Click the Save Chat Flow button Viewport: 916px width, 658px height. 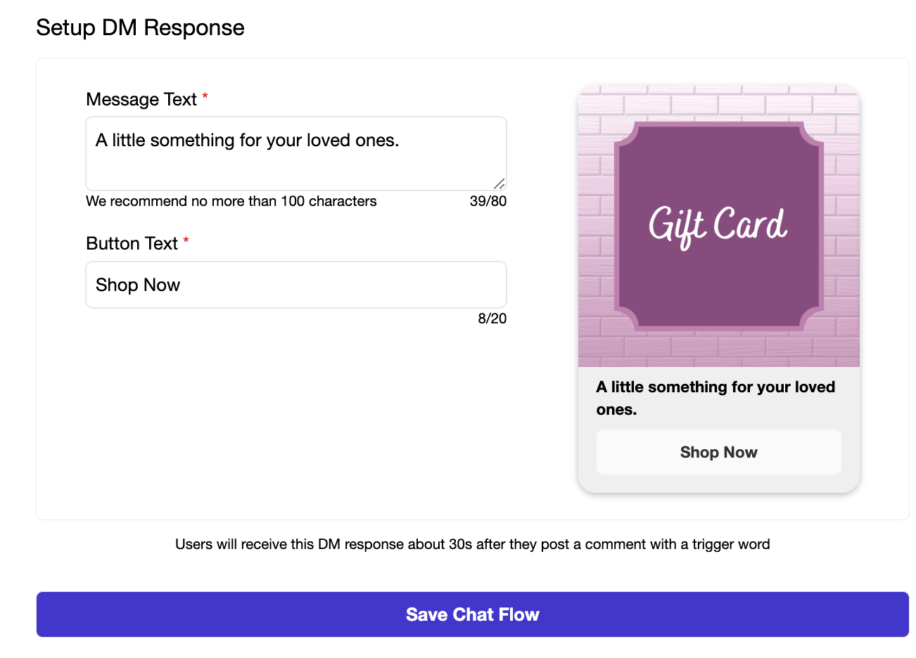[x=473, y=614]
